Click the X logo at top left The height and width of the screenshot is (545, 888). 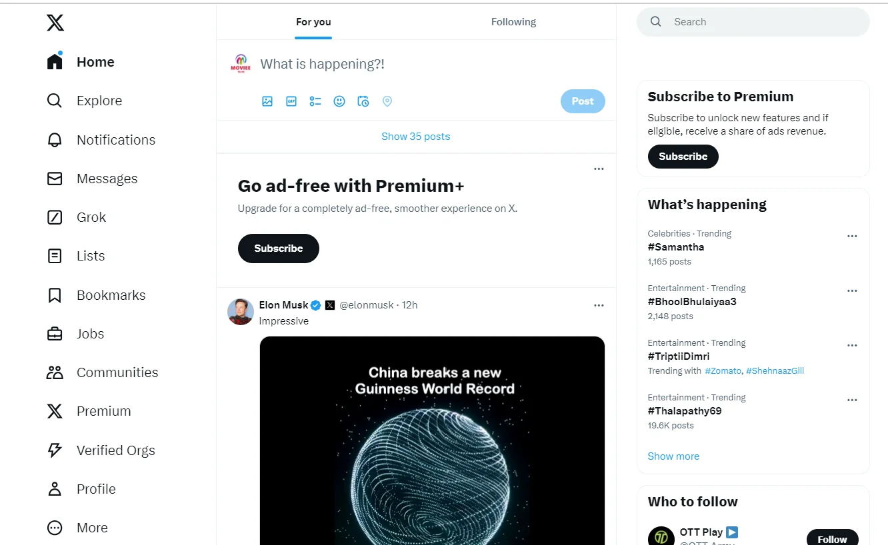click(55, 23)
